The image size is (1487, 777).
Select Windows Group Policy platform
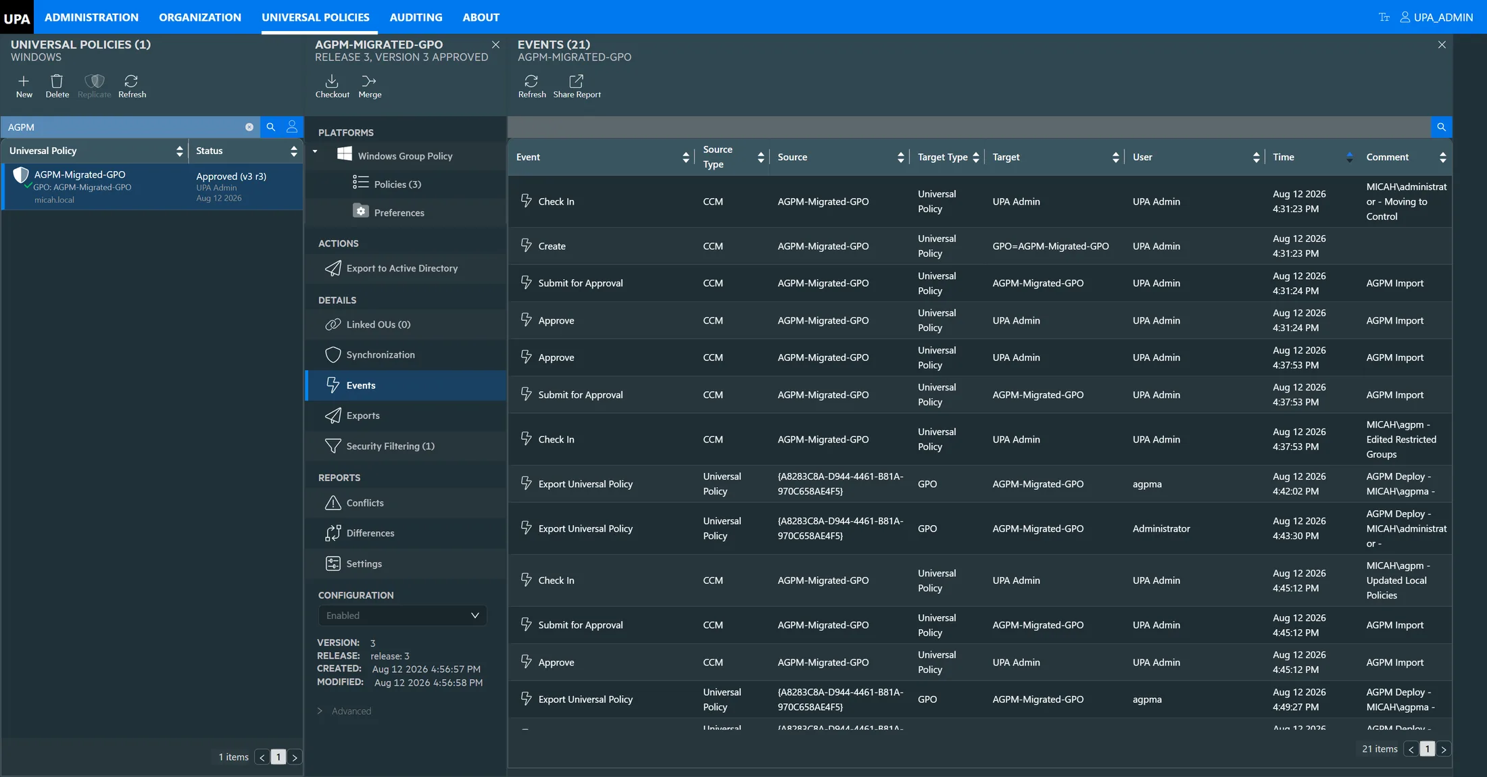tap(405, 156)
